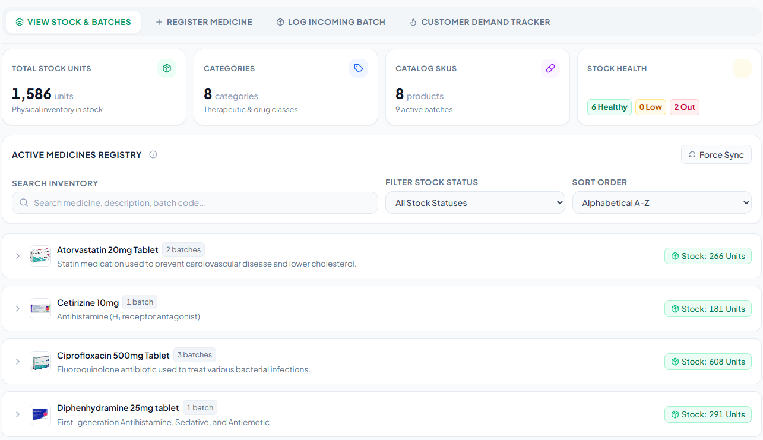Click the 2 batches tag on Atorvastatin

(183, 250)
